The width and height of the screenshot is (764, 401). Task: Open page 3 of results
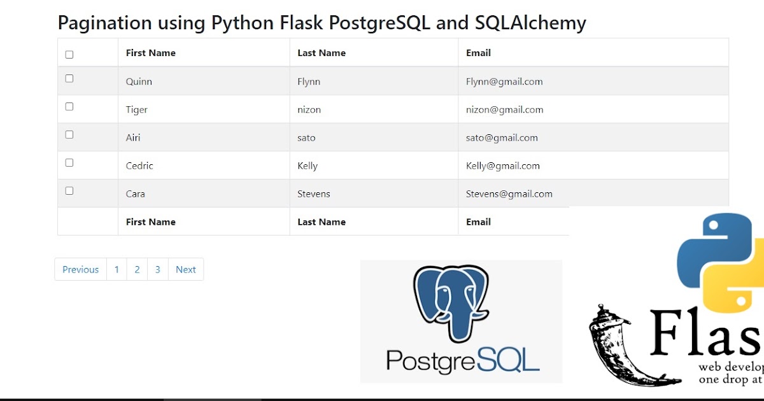(x=157, y=269)
